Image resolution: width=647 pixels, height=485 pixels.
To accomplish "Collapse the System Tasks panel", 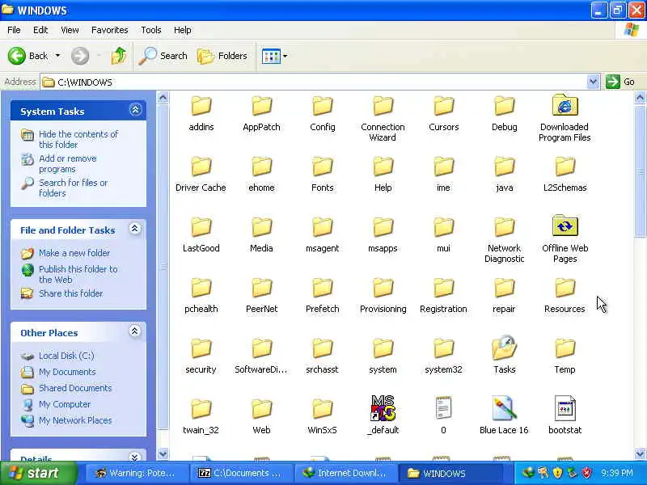I will [x=135, y=110].
